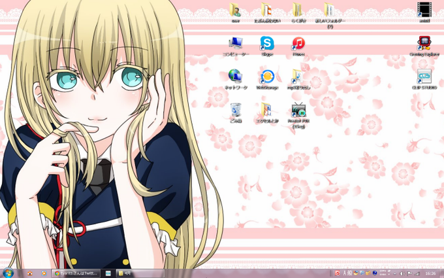
Task: Click the IME toolbox tray icon
Action: click(x=356, y=273)
